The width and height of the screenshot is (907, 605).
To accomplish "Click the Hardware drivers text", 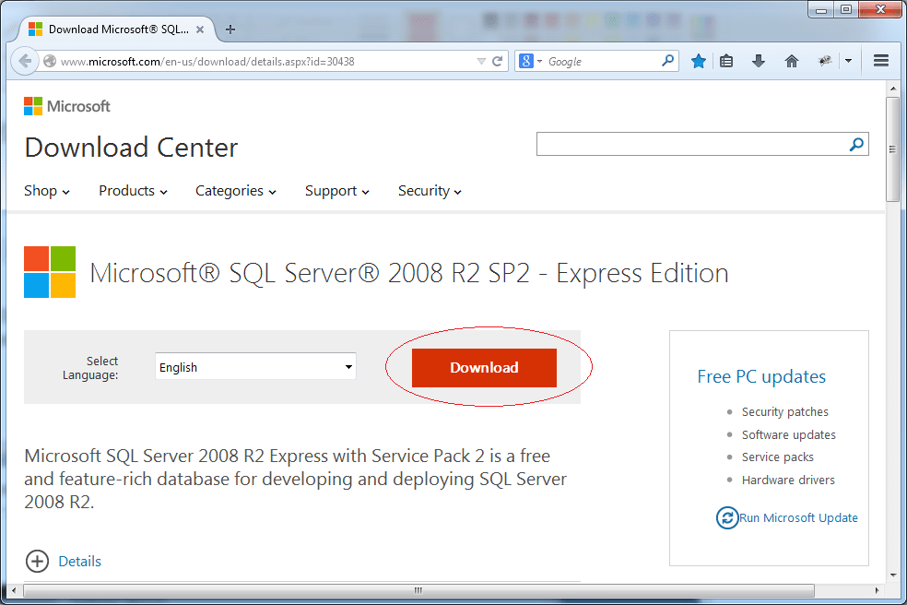I will pyautogui.click(x=788, y=480).
